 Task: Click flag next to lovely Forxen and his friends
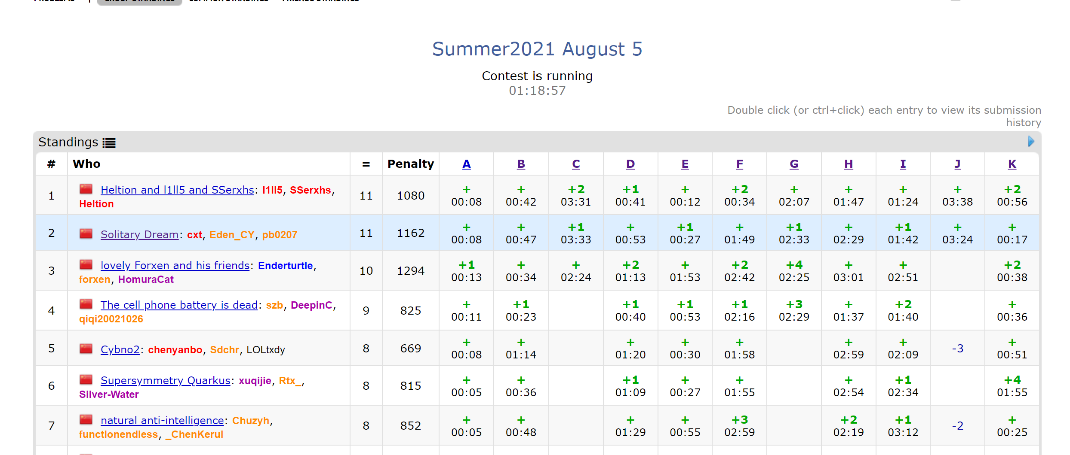tap(86, 265)
